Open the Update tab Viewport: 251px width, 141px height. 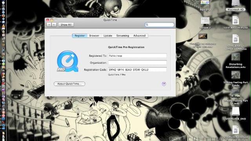pyautogui.click(x=107, y=36)
